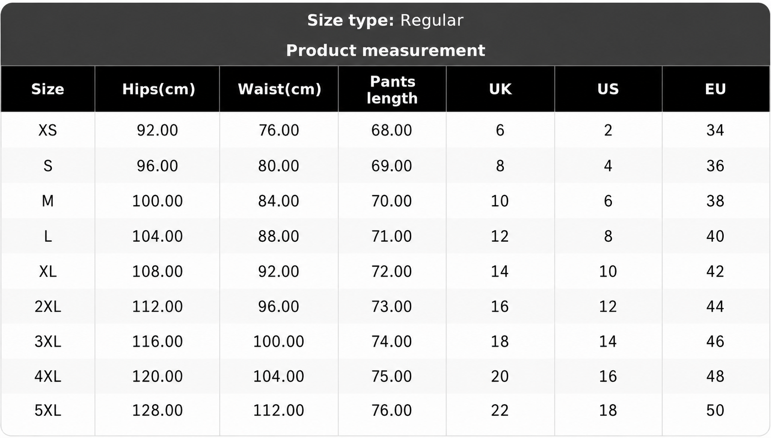
Task: Select the Pants length header
Action: tap(392, 90)
